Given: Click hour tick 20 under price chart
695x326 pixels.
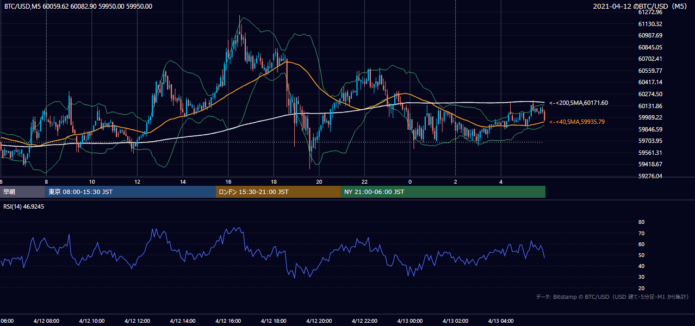Looking at the screenshot, I should [319, 182].
